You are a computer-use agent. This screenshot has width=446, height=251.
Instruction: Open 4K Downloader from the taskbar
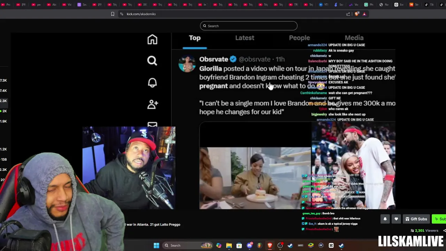point(321,245)
